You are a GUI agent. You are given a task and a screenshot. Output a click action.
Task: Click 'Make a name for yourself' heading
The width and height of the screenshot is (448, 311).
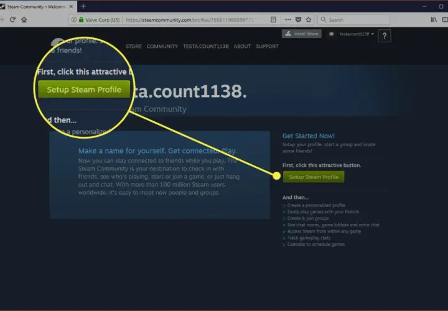click(x=157, y=151)
